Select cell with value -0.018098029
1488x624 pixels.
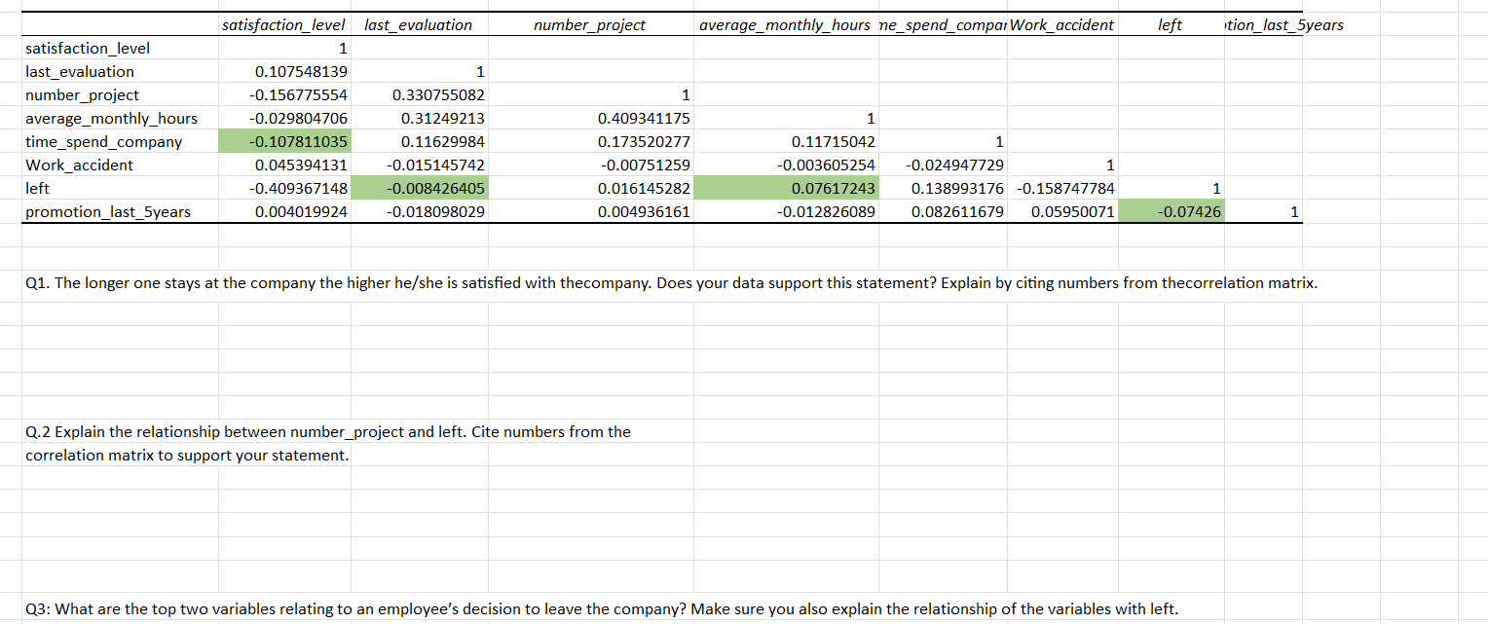419,211
